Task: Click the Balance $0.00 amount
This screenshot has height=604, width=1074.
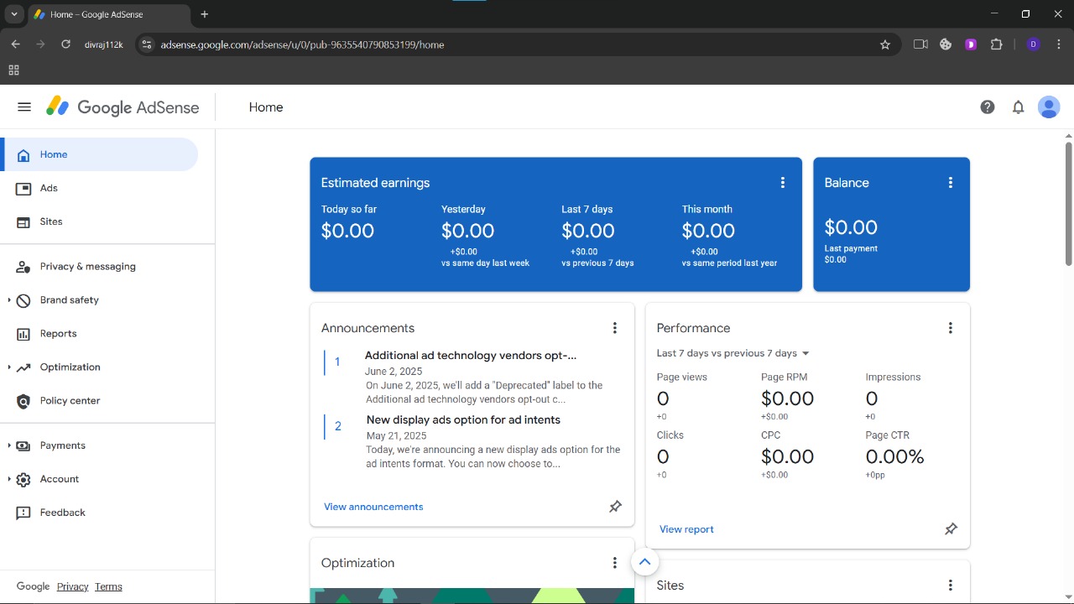Action: 851,227
